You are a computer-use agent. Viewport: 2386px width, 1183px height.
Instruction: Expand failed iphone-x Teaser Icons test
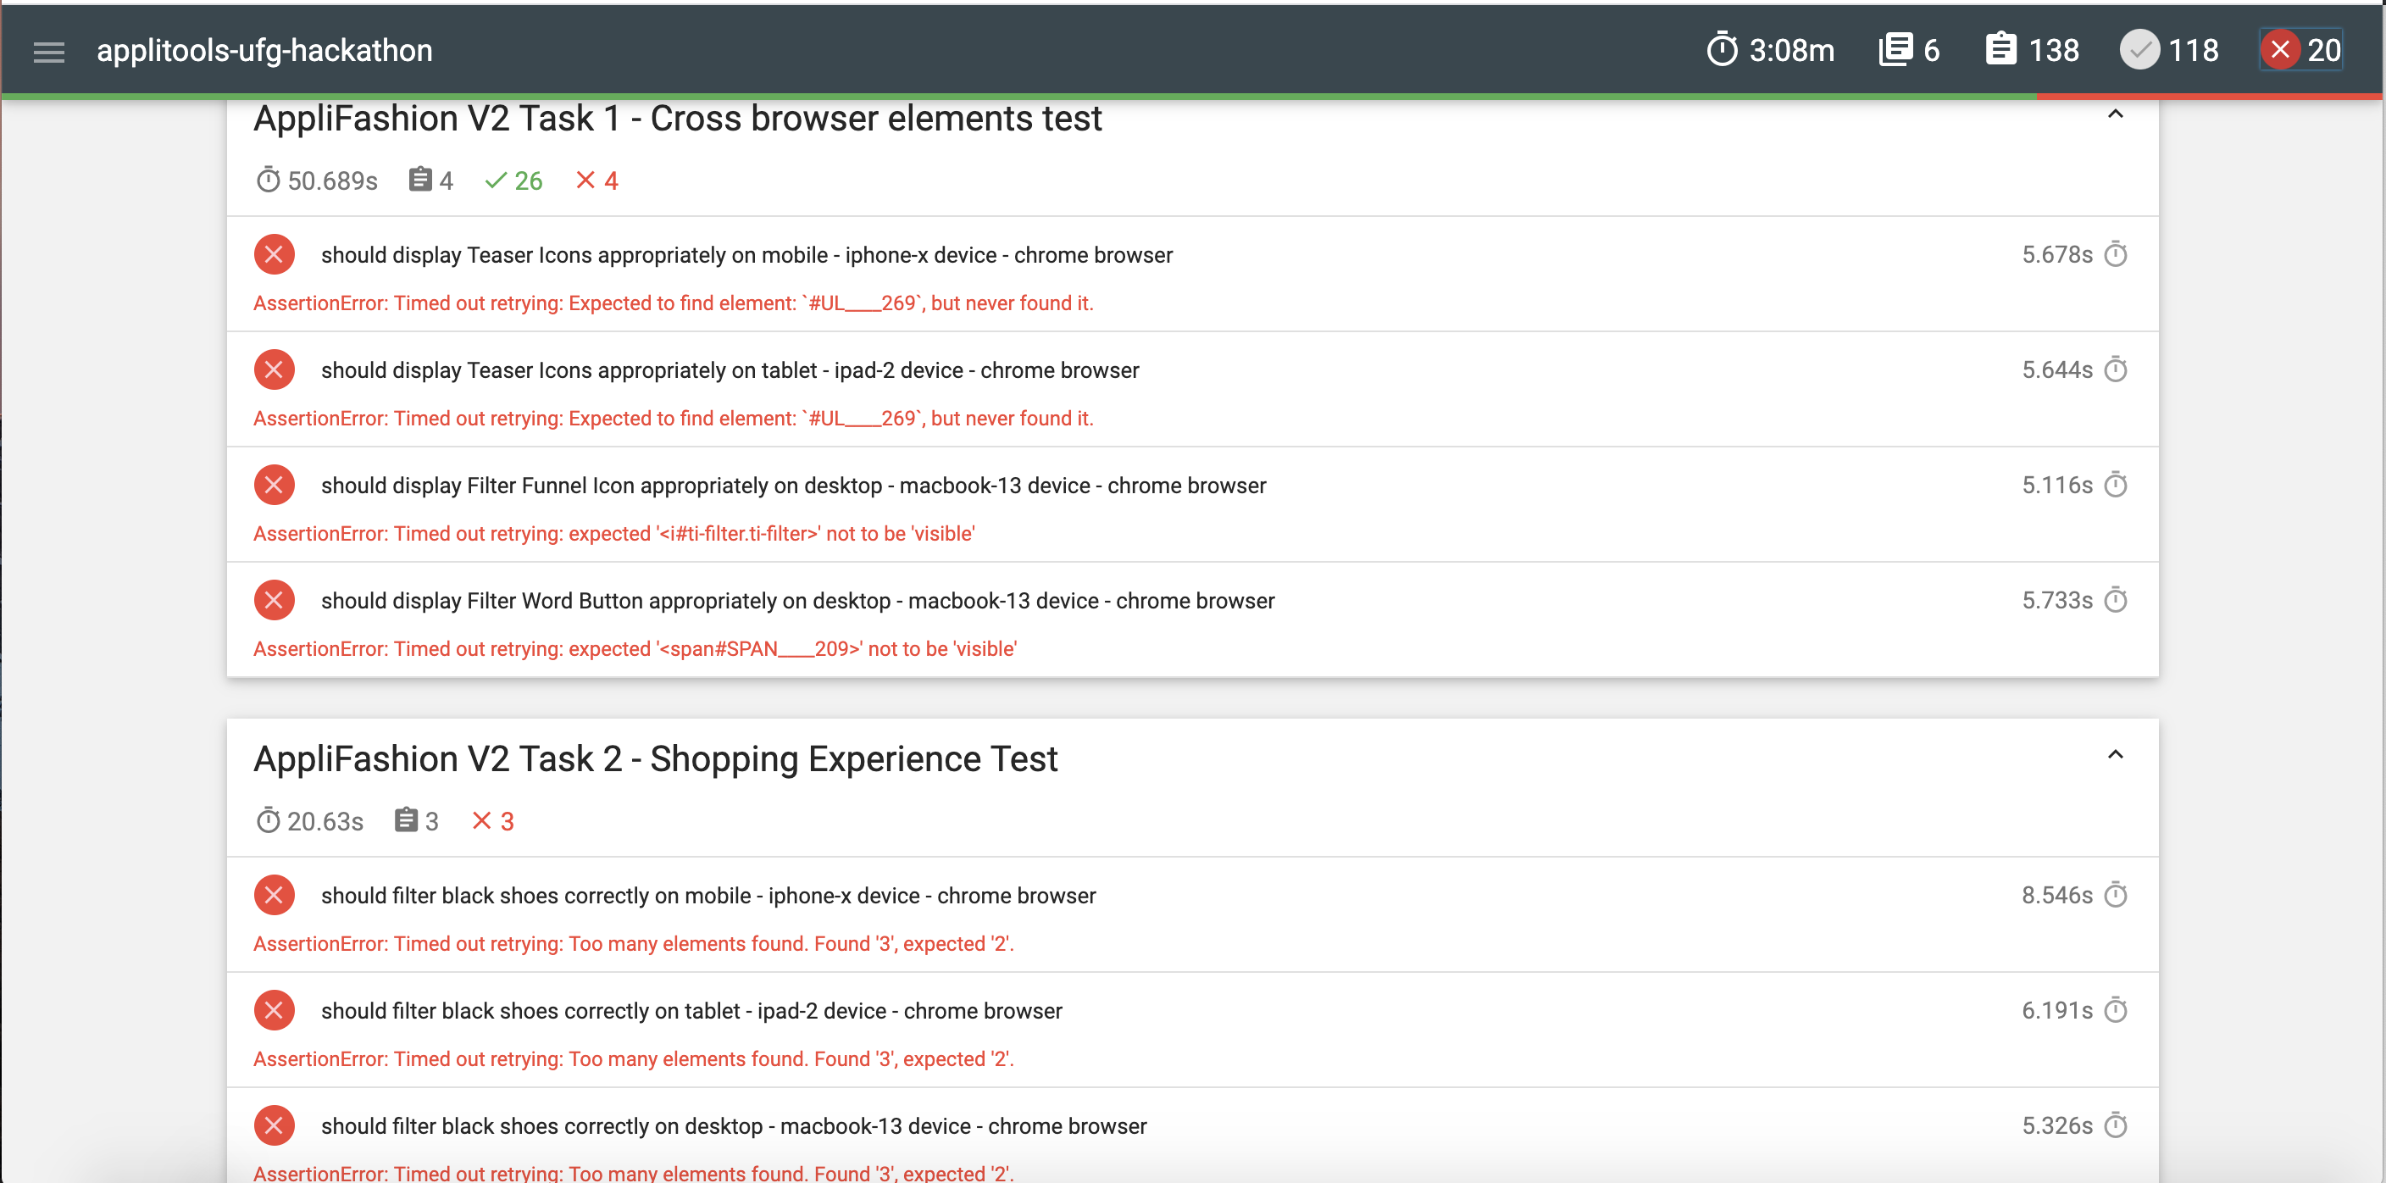[x=746, y=255]
